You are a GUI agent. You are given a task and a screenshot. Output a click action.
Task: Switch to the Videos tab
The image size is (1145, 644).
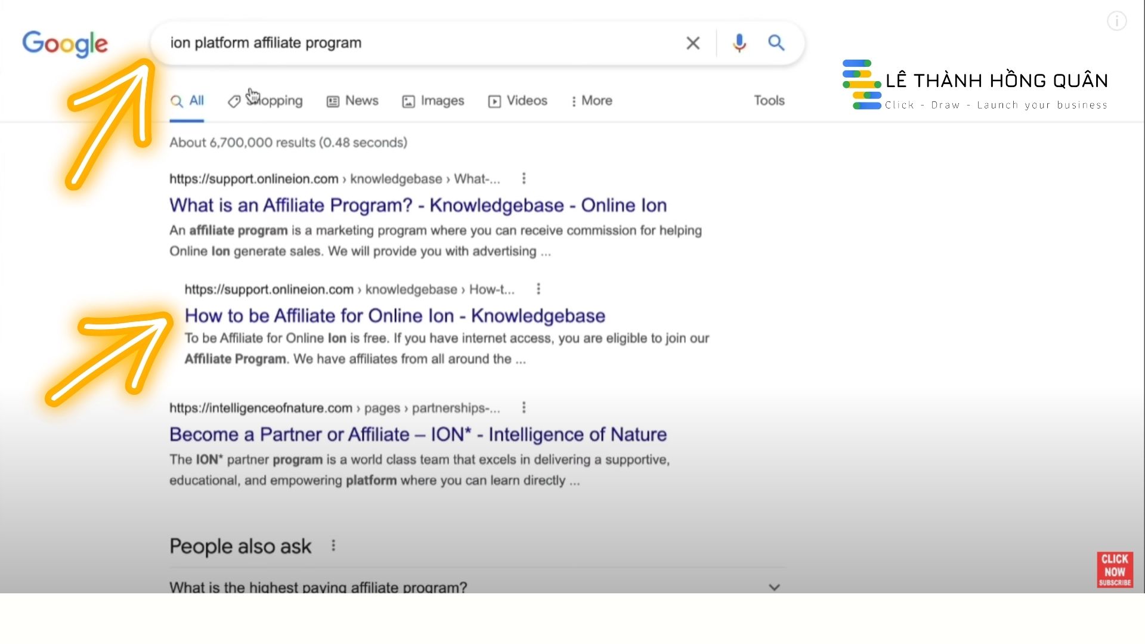tap(518, 101)
